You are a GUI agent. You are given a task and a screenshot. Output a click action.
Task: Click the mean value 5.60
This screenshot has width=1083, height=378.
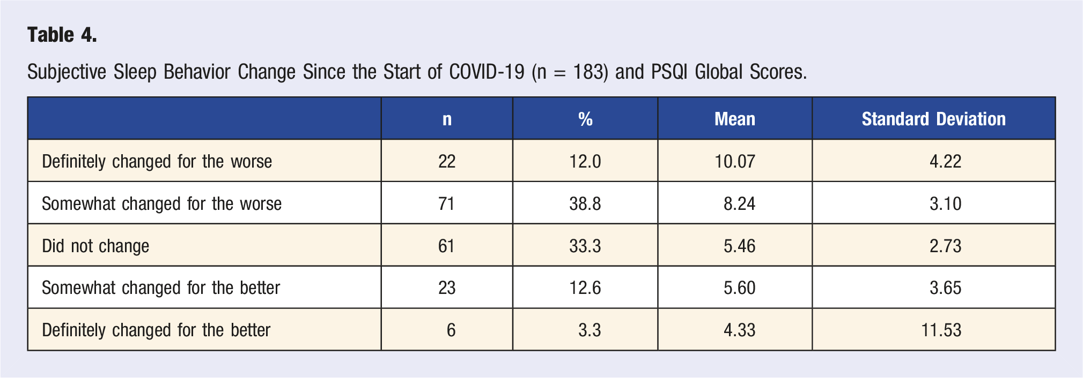click(x=740, y=288)
